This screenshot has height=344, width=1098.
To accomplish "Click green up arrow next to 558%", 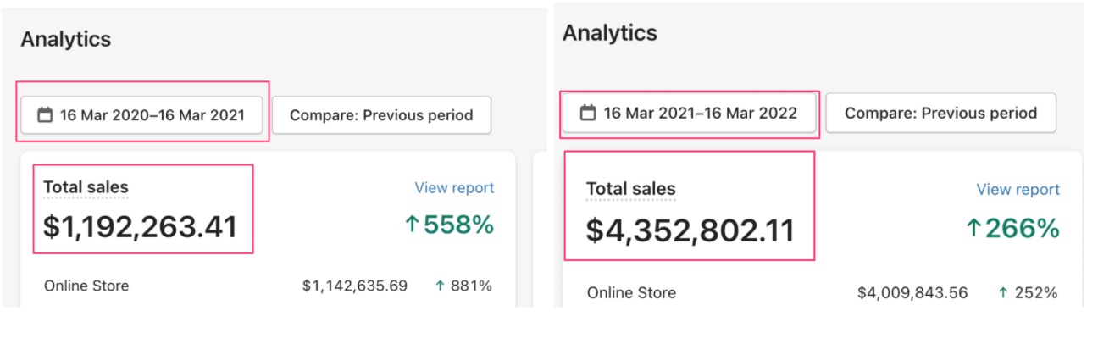I will (413, 225).
